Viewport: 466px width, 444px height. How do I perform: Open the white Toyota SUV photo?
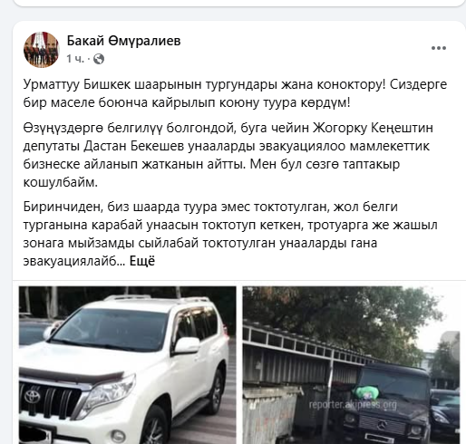(128, 365)
